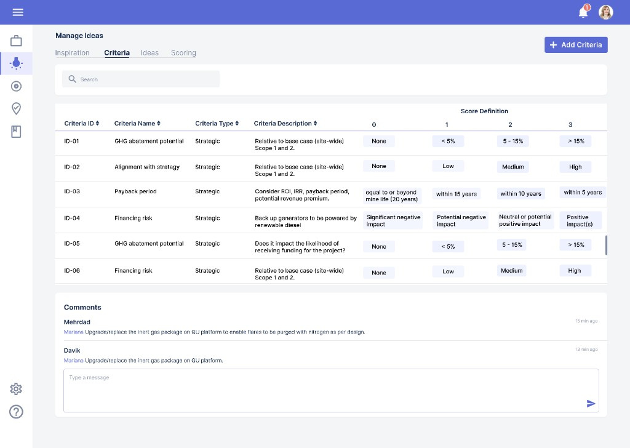Screen dimensions: 630x448
Task: Click the Davik commenter name
Action: (72, 350)
